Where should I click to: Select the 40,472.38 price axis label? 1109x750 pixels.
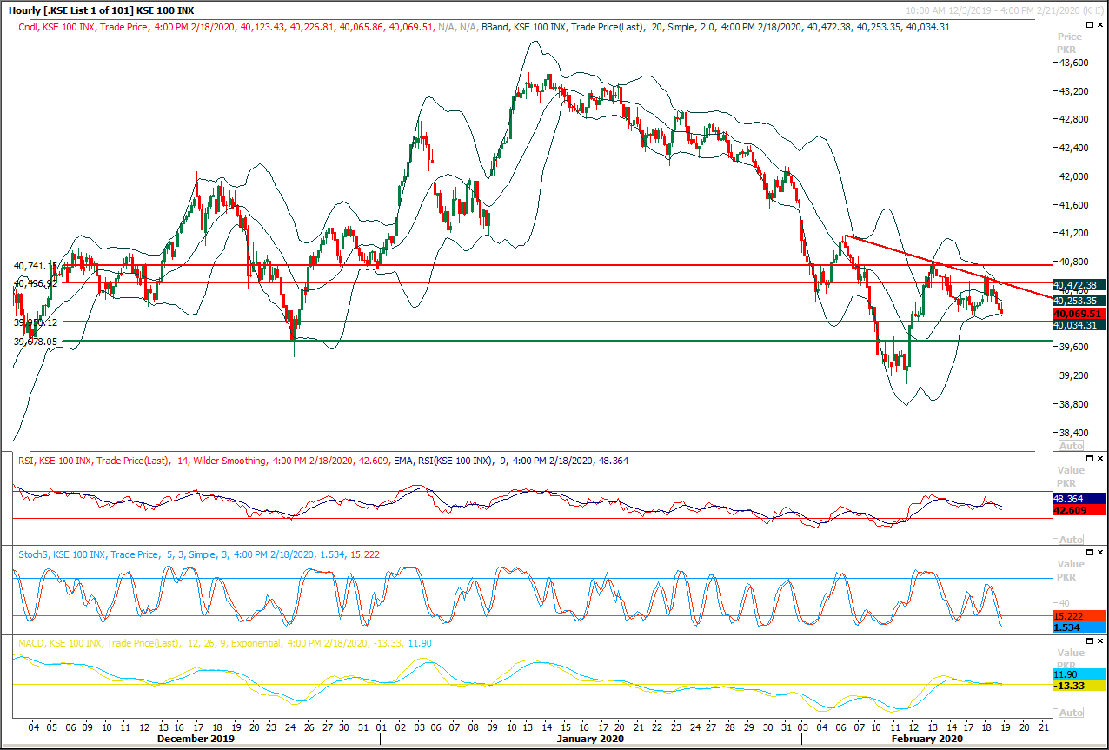click(x=1078, y=285)
